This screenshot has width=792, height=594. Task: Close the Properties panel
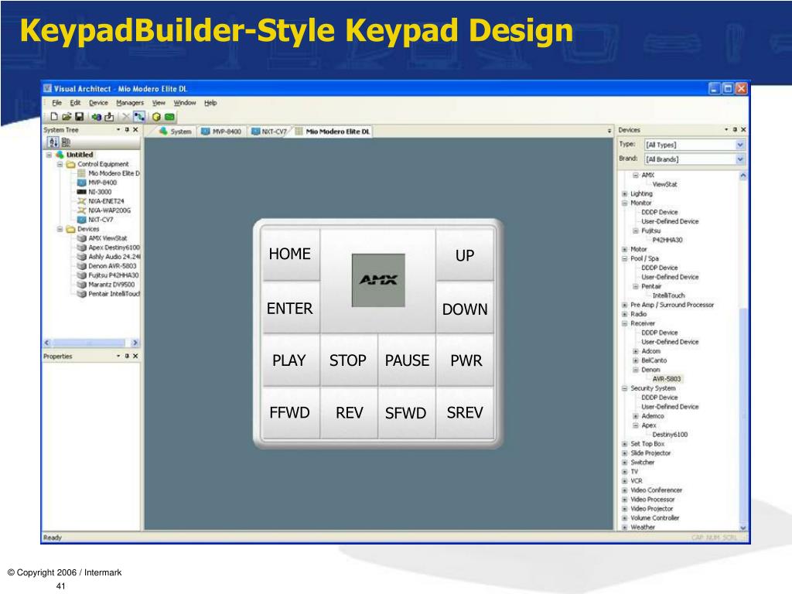(135, 356)
